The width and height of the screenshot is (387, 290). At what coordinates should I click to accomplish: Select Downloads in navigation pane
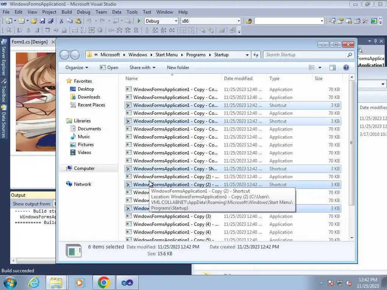(89, 97)
